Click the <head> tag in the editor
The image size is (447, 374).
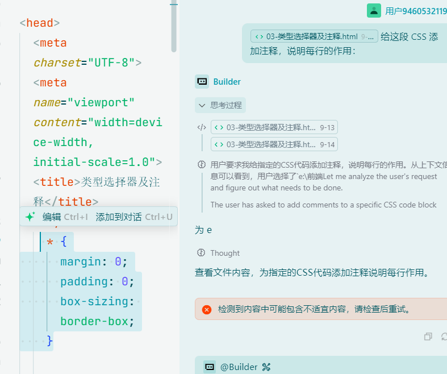40,23
